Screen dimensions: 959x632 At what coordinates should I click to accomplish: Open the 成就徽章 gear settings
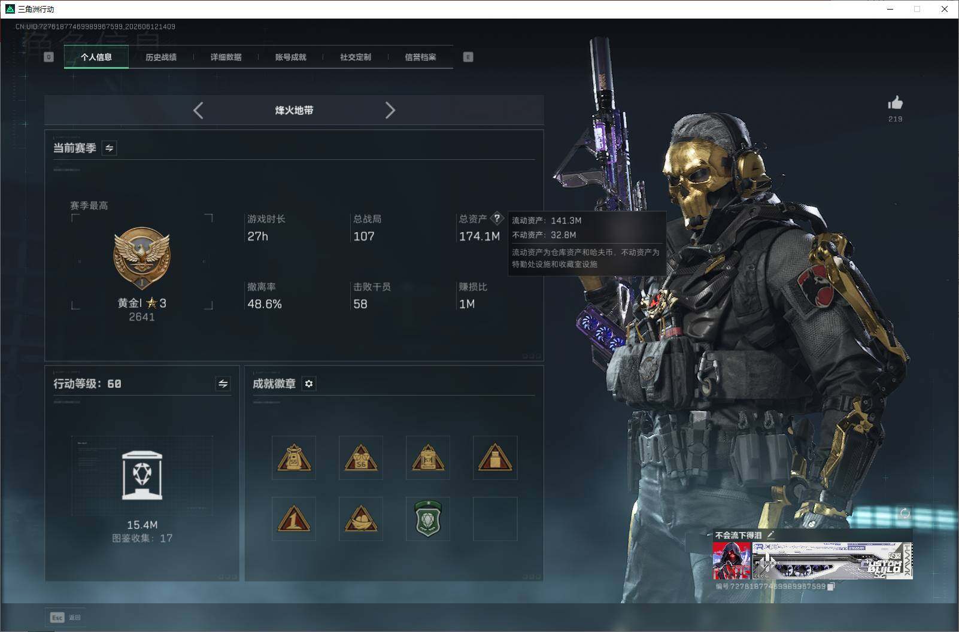click(x=309, y=384)
